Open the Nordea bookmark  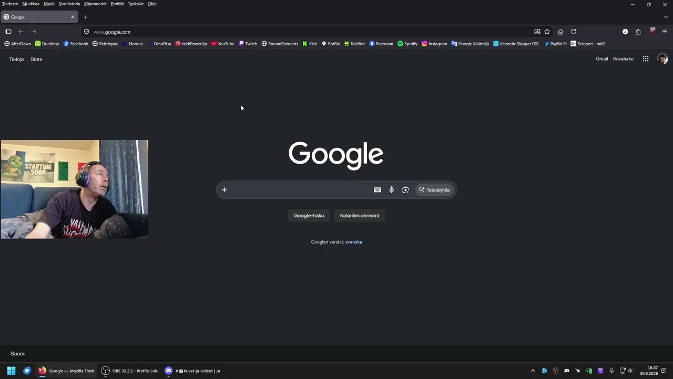[132, 44]
